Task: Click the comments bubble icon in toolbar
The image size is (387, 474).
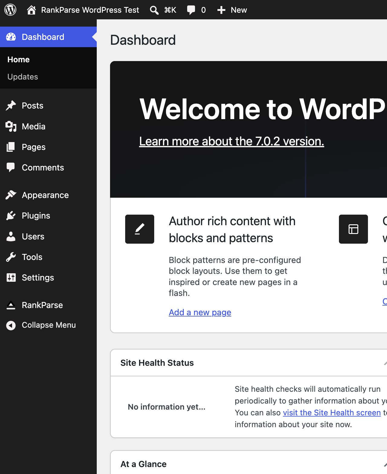Action: pyautogui.click(x=191, y=10)
